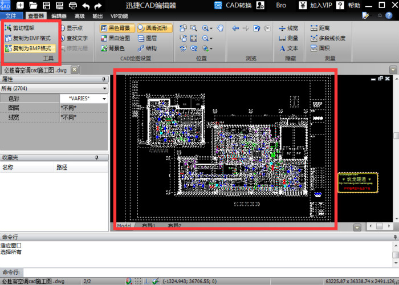Image resolution: width=399 pixels, height=285 pixels.
Task: Select the 剪切框架 clip frame tool
Action: 19,28
